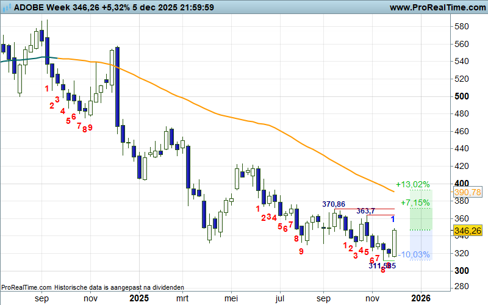
Task: Click the ProRealTime.com dividend adjustment footer text
Action: 92,287
